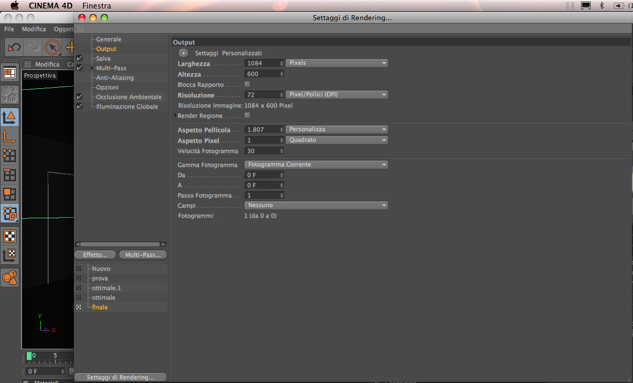Image resolution: width=633 pixels, height=383 pixels.
Task: Open the Gamma Fotogramma Corrente dropdown
Action: click(x=317, y=165)
